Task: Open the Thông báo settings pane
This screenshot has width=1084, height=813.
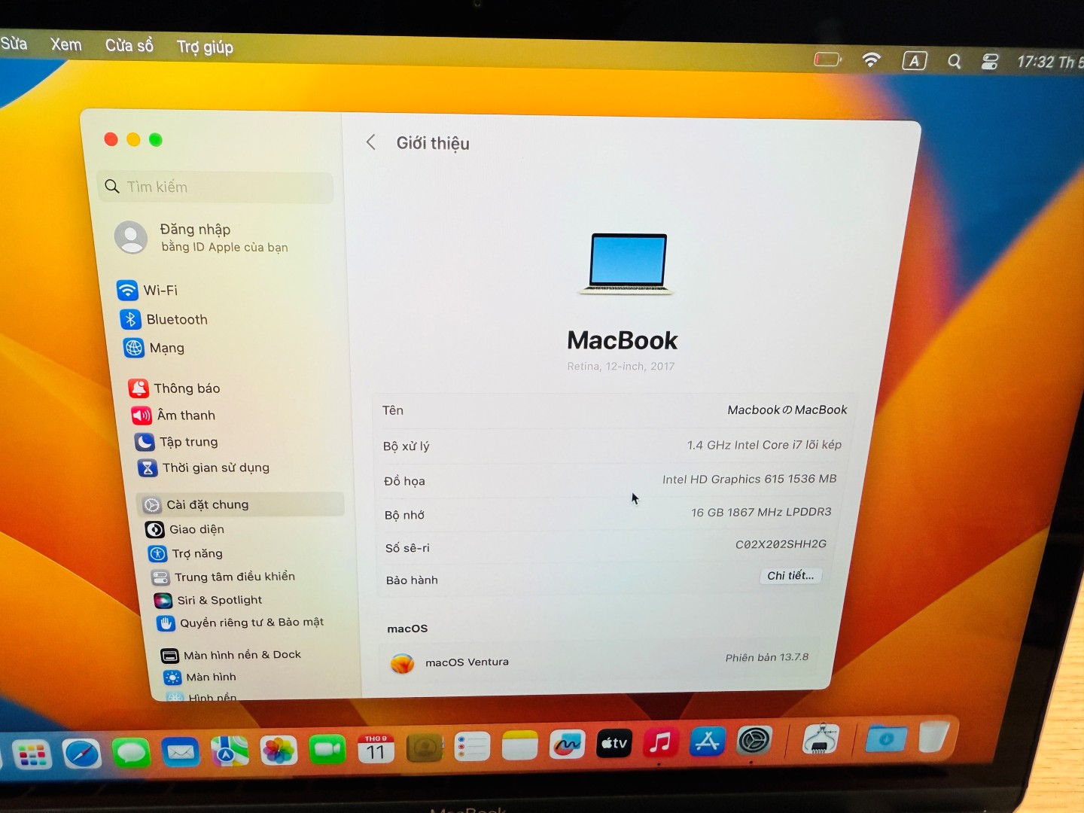Action: pyautogui.click(x=175, y=388)
